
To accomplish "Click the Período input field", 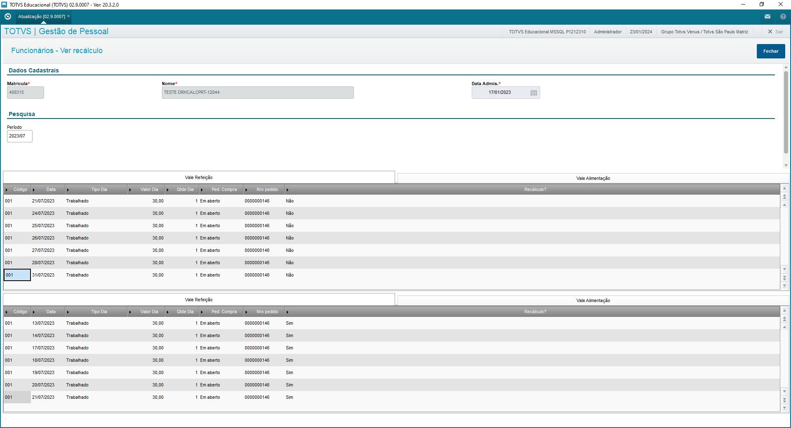I will click(19, 136).
